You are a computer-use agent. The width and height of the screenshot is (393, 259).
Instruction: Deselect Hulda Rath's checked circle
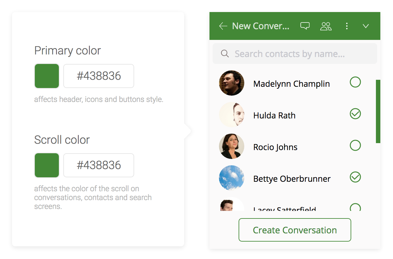point(355,114)
